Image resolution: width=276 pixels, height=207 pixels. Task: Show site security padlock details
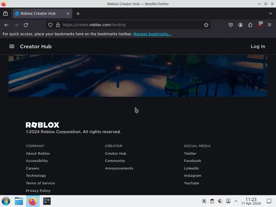point(58,25)
